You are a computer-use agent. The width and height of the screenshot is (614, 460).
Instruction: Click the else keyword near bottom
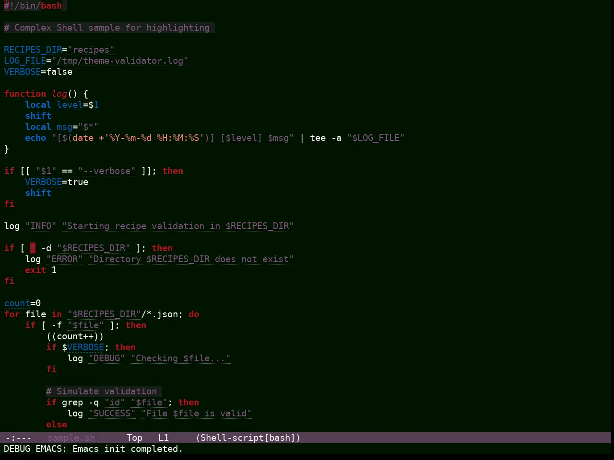57,425
